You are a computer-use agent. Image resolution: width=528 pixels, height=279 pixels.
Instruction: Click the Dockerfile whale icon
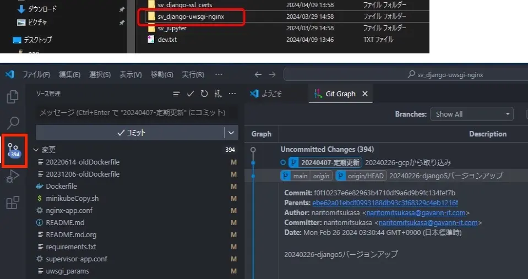coord(40,186)
